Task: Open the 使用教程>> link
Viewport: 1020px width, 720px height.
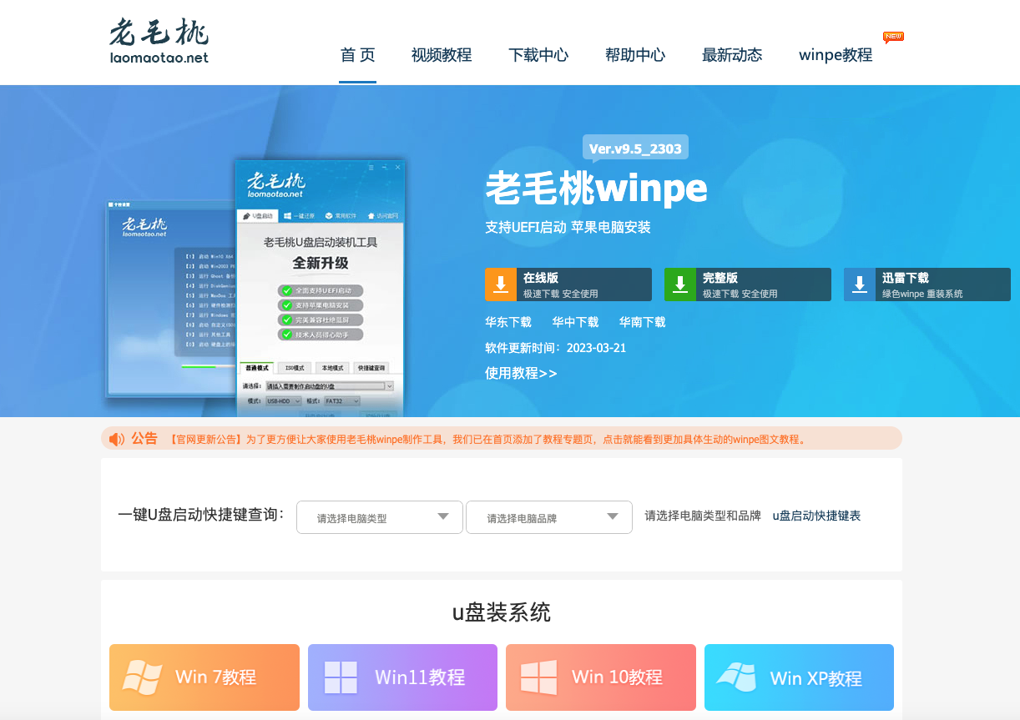Action: point(521,373)
